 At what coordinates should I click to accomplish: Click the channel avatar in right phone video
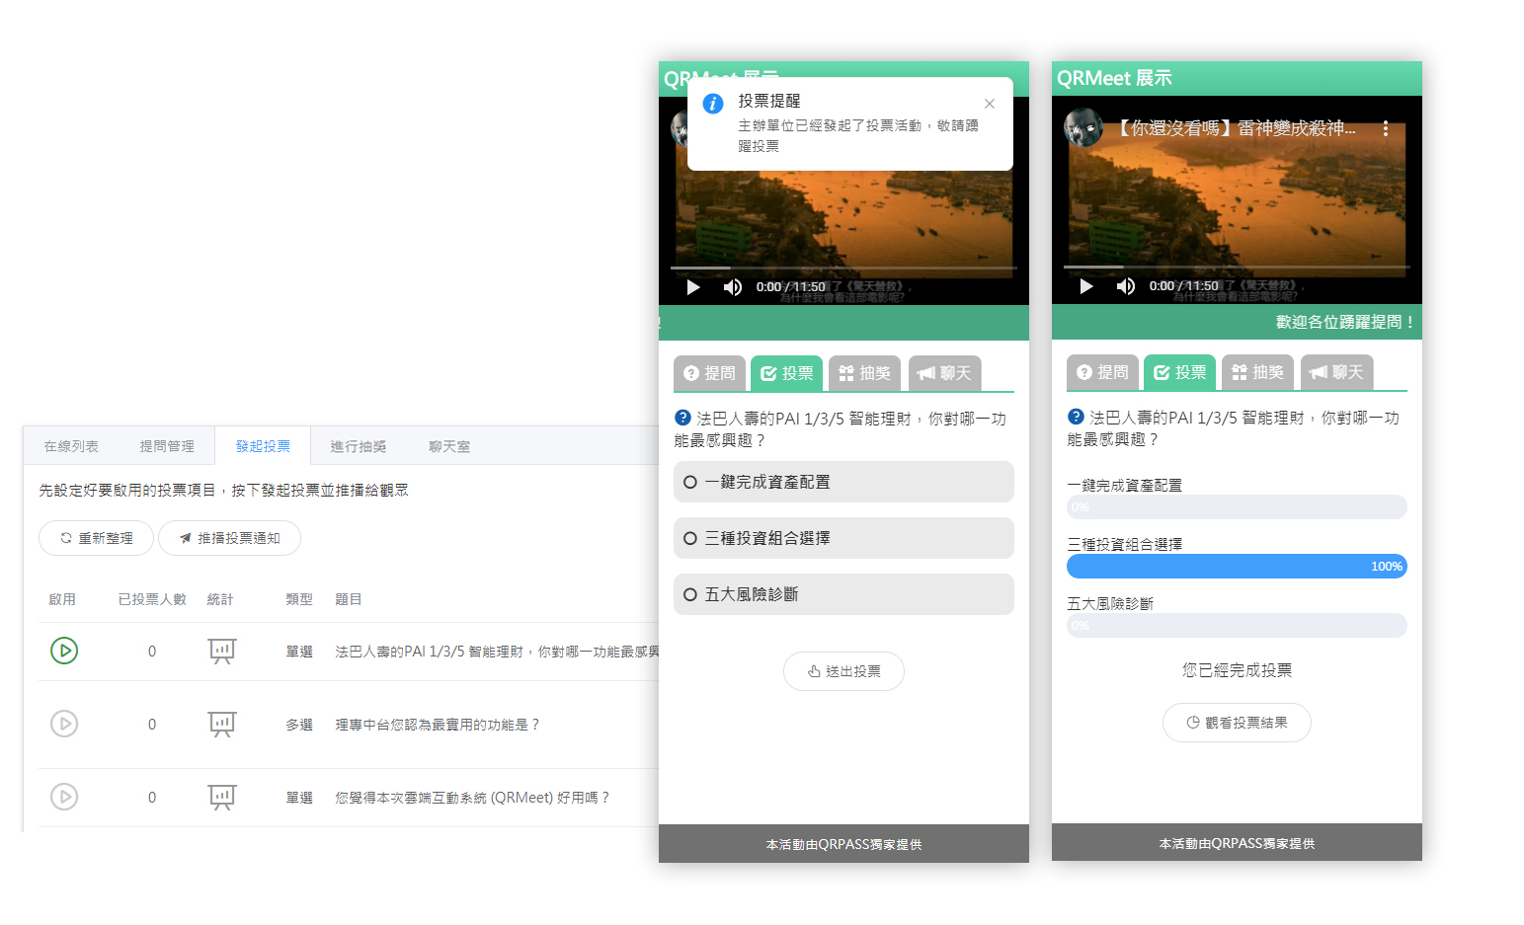click(1083, 127)
